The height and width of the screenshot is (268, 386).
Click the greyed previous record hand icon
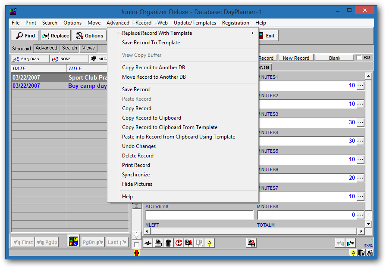pyautogui.click(x=340, y=243)
